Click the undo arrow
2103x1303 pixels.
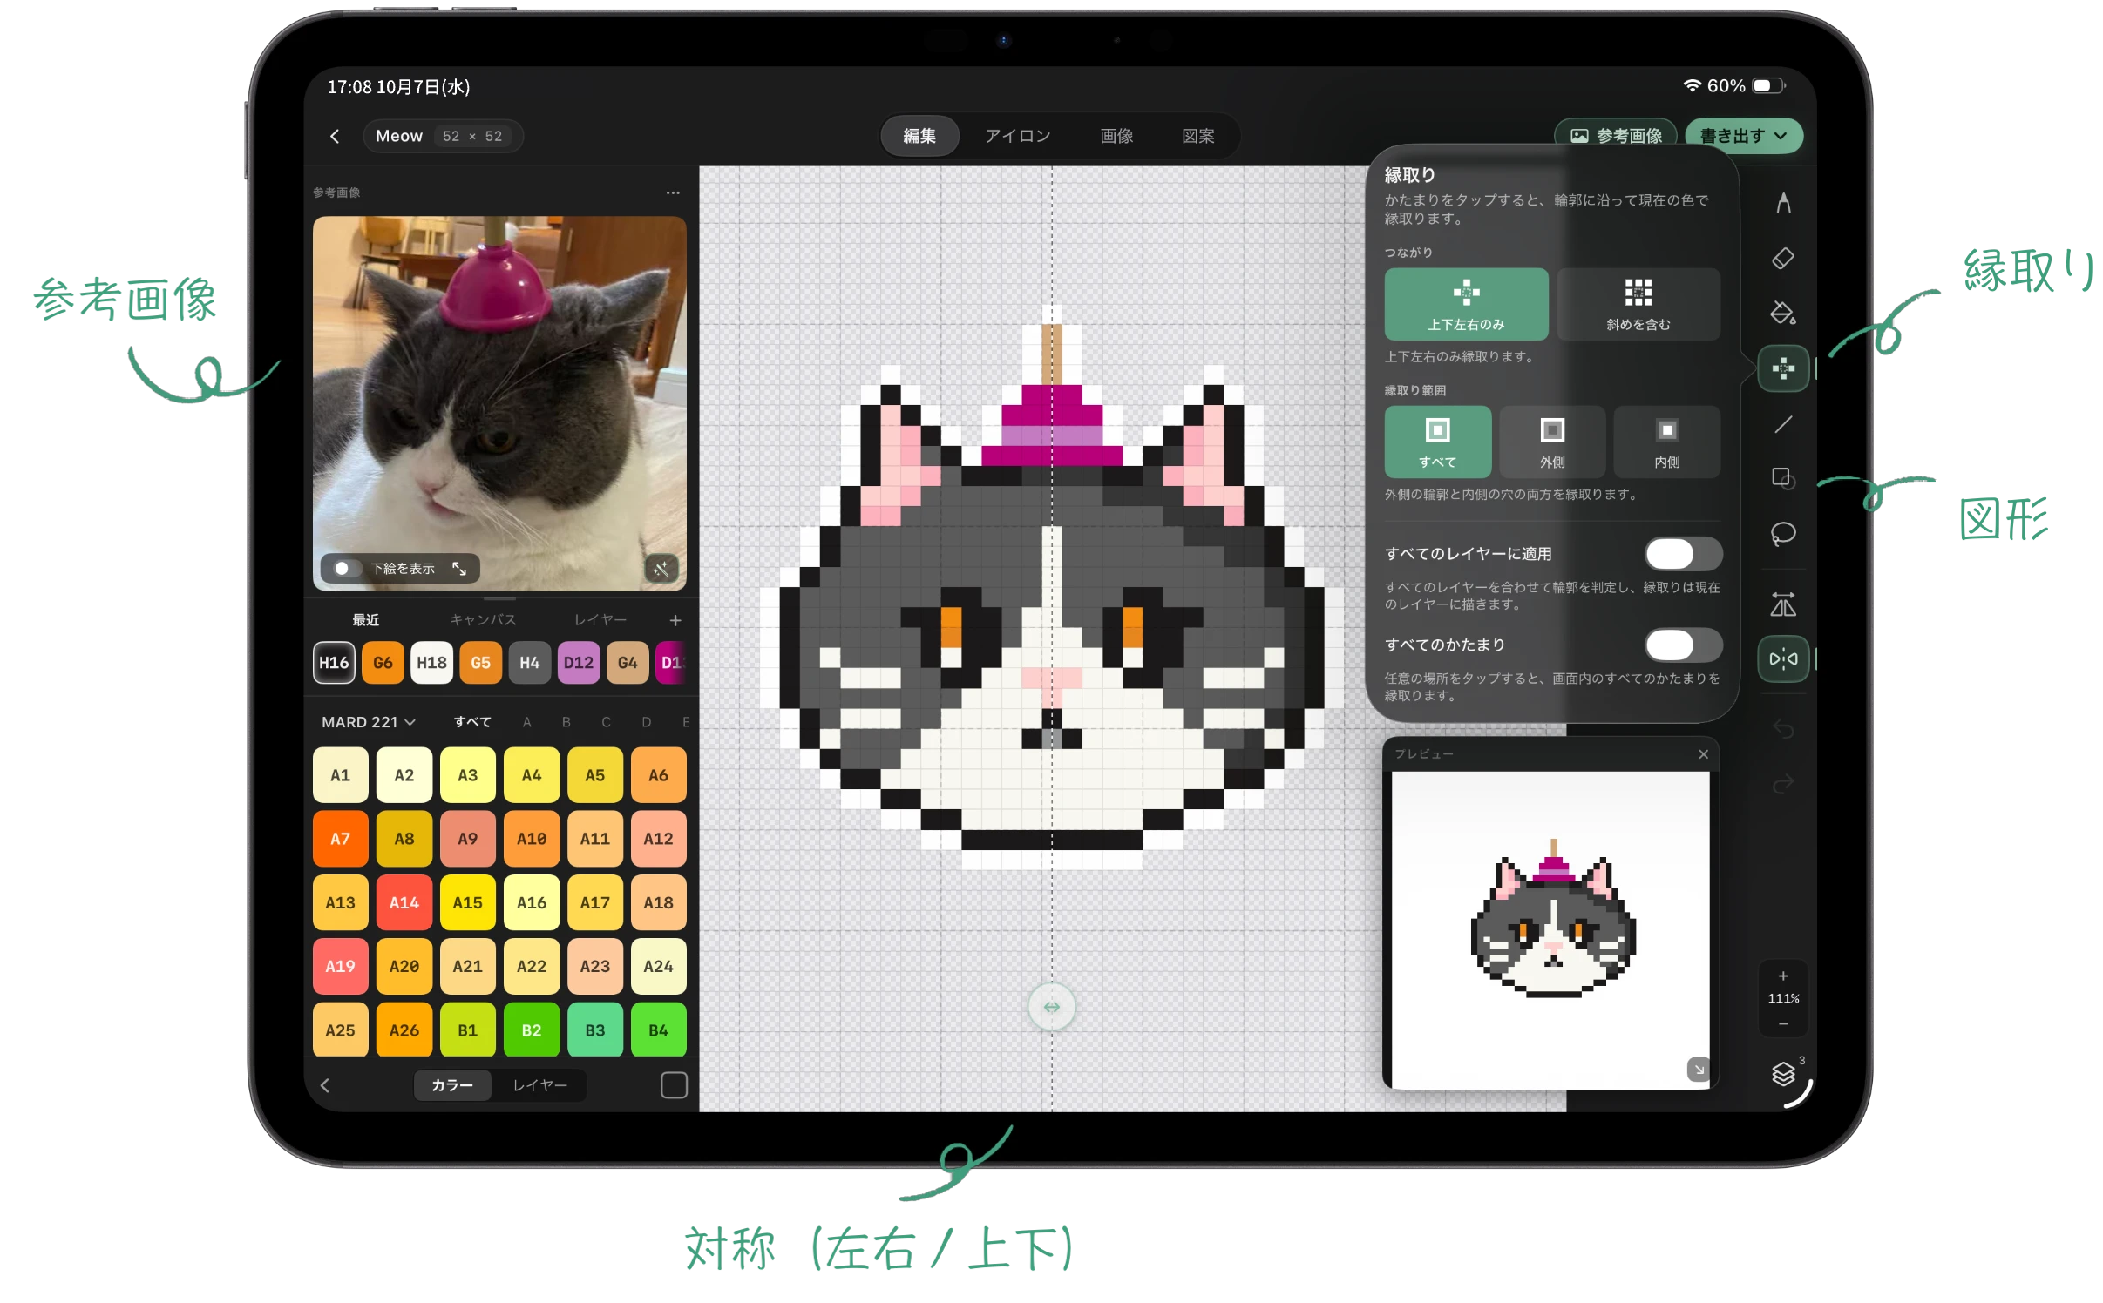(1781, 728)
